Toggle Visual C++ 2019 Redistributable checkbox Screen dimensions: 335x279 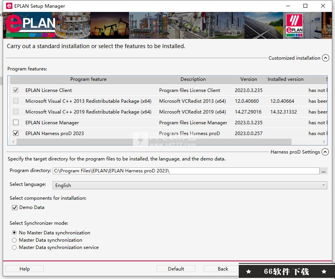coord(16,112)
